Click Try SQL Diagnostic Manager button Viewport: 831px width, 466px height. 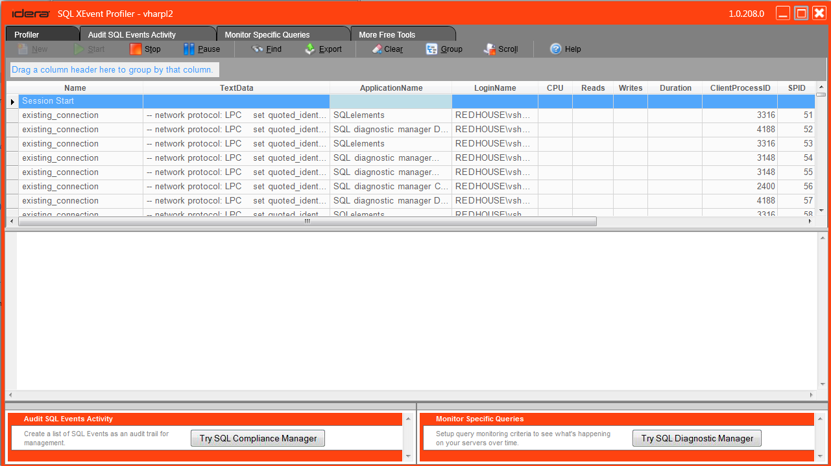tap(697, 439)
